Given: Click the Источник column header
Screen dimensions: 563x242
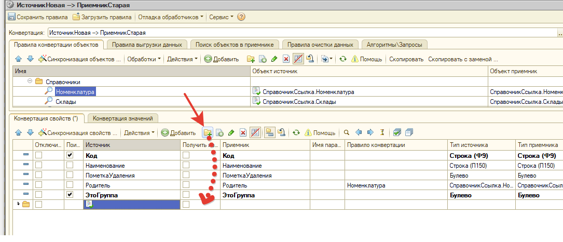Looking at the screenshot, I should pyautogui.click(x=132, y=145).
